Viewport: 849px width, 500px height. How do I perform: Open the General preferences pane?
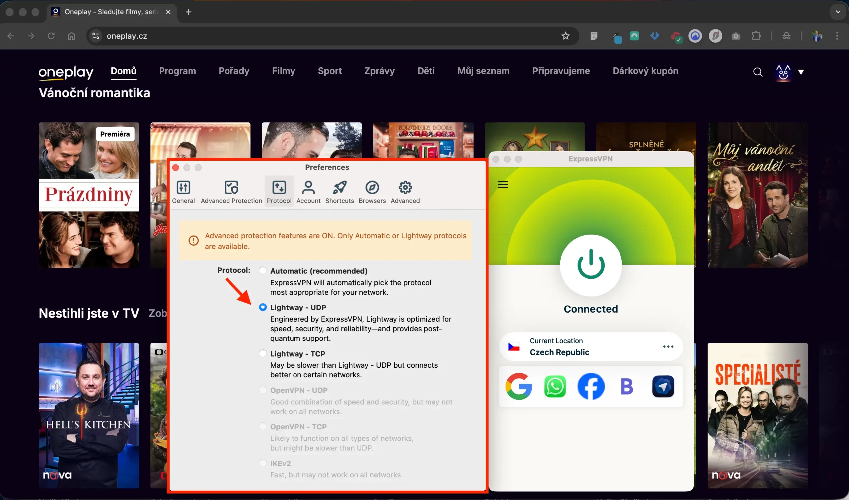(183, 192)
